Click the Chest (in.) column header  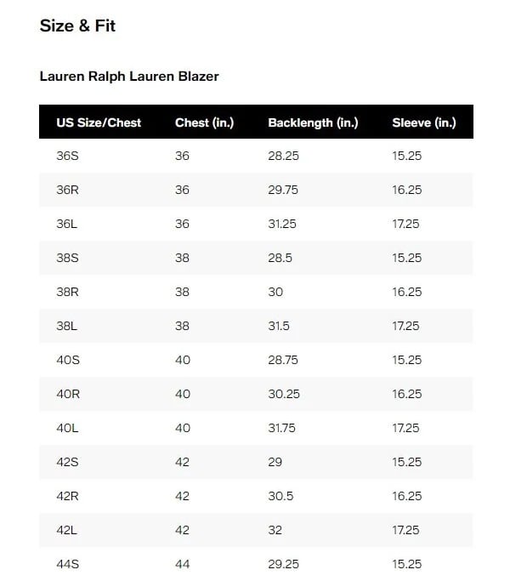204,122
